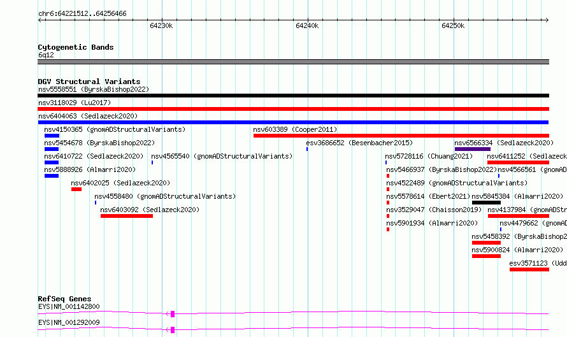Screen dimensions: 567x337
Task: Click nsv6566334 (Sedlazeck2020) label
Action: click(504, 143)
